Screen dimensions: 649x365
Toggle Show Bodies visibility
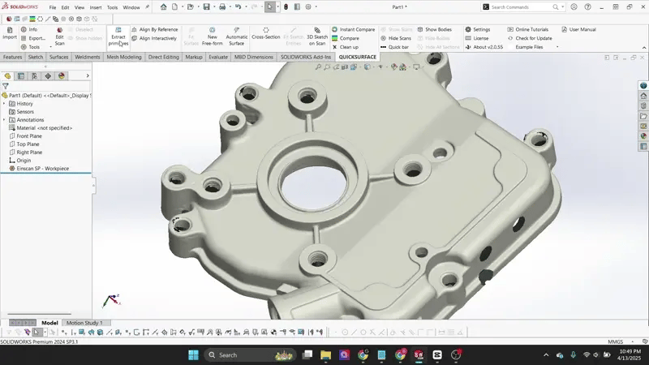coord(438,29)
